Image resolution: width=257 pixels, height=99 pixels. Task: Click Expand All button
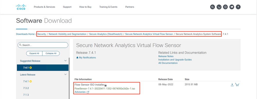34,53
